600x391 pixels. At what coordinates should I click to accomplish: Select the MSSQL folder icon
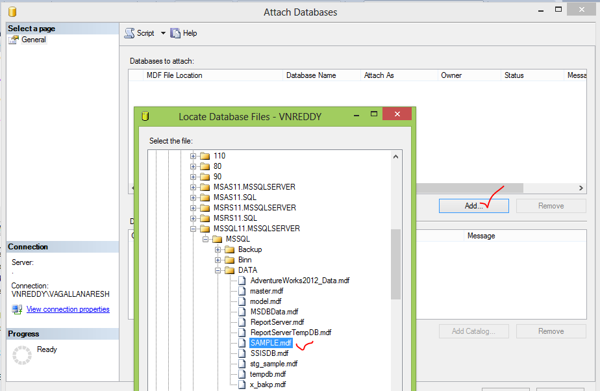tap(218, 239)
